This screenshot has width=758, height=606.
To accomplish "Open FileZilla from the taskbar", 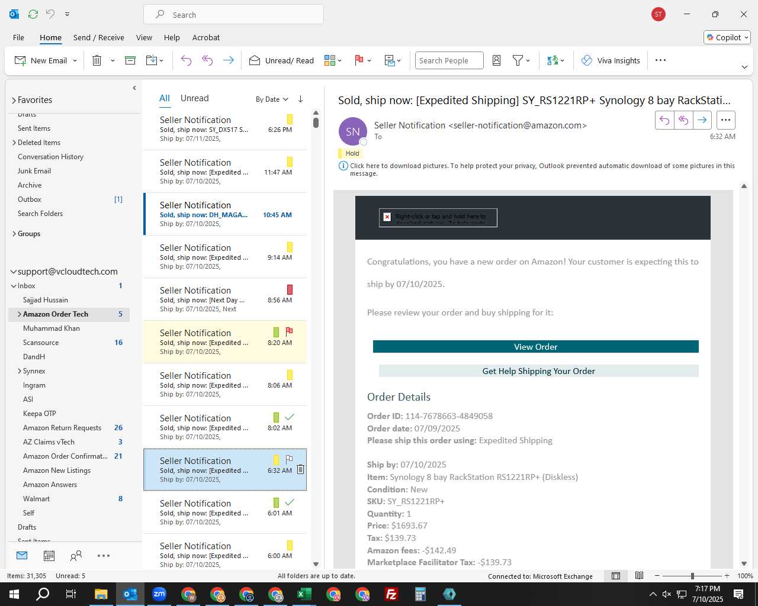I will point(391,594).
